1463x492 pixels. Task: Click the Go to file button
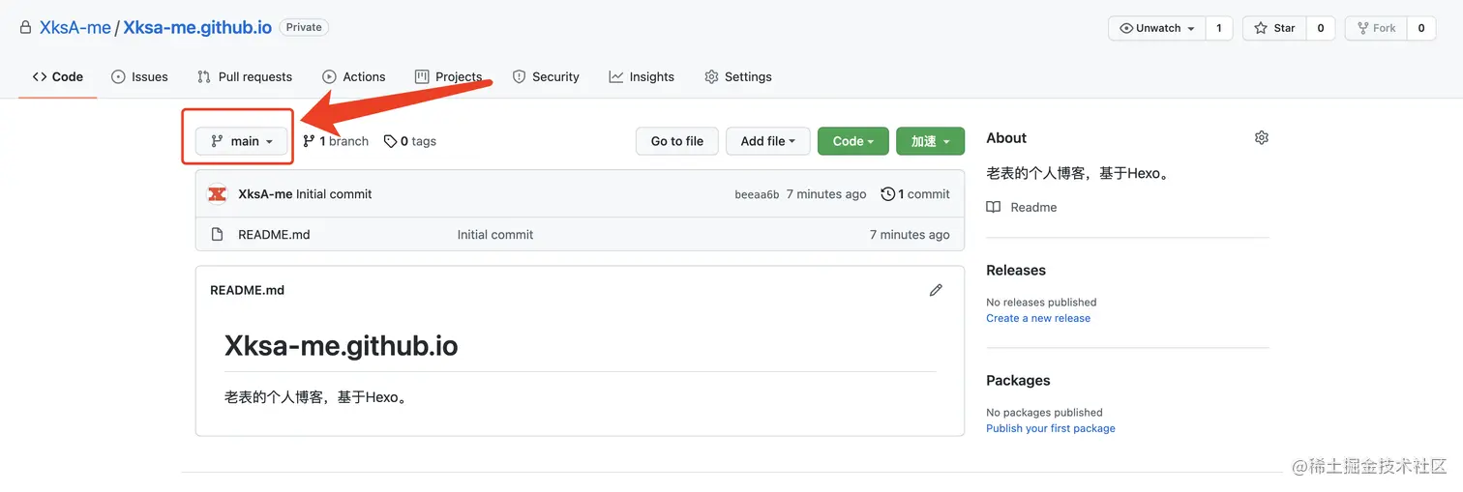pyautogui.click(x=677, y=141)
